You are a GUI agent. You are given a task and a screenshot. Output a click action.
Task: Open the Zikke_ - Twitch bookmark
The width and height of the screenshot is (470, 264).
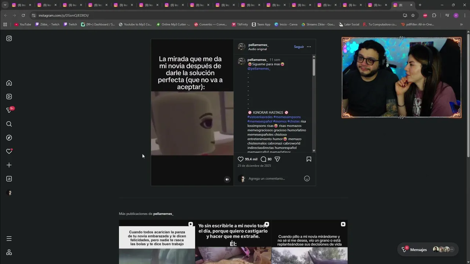click(x=47, y=25)
